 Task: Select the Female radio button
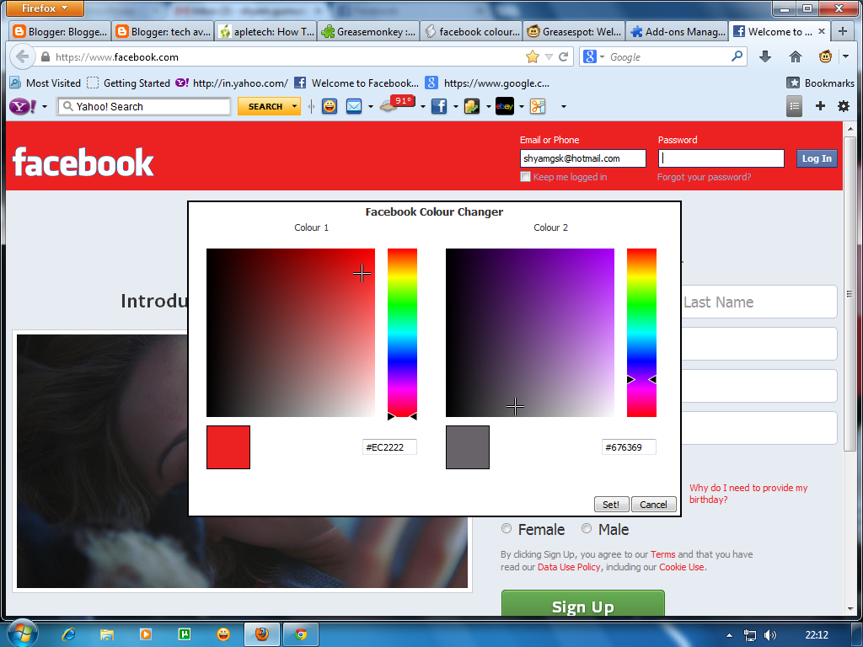(507, 529)
